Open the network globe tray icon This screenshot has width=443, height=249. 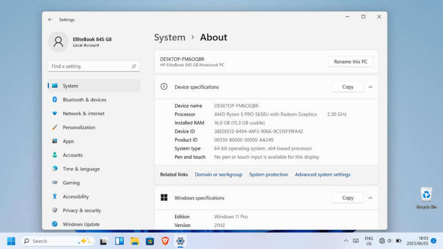tap(382, 241)
